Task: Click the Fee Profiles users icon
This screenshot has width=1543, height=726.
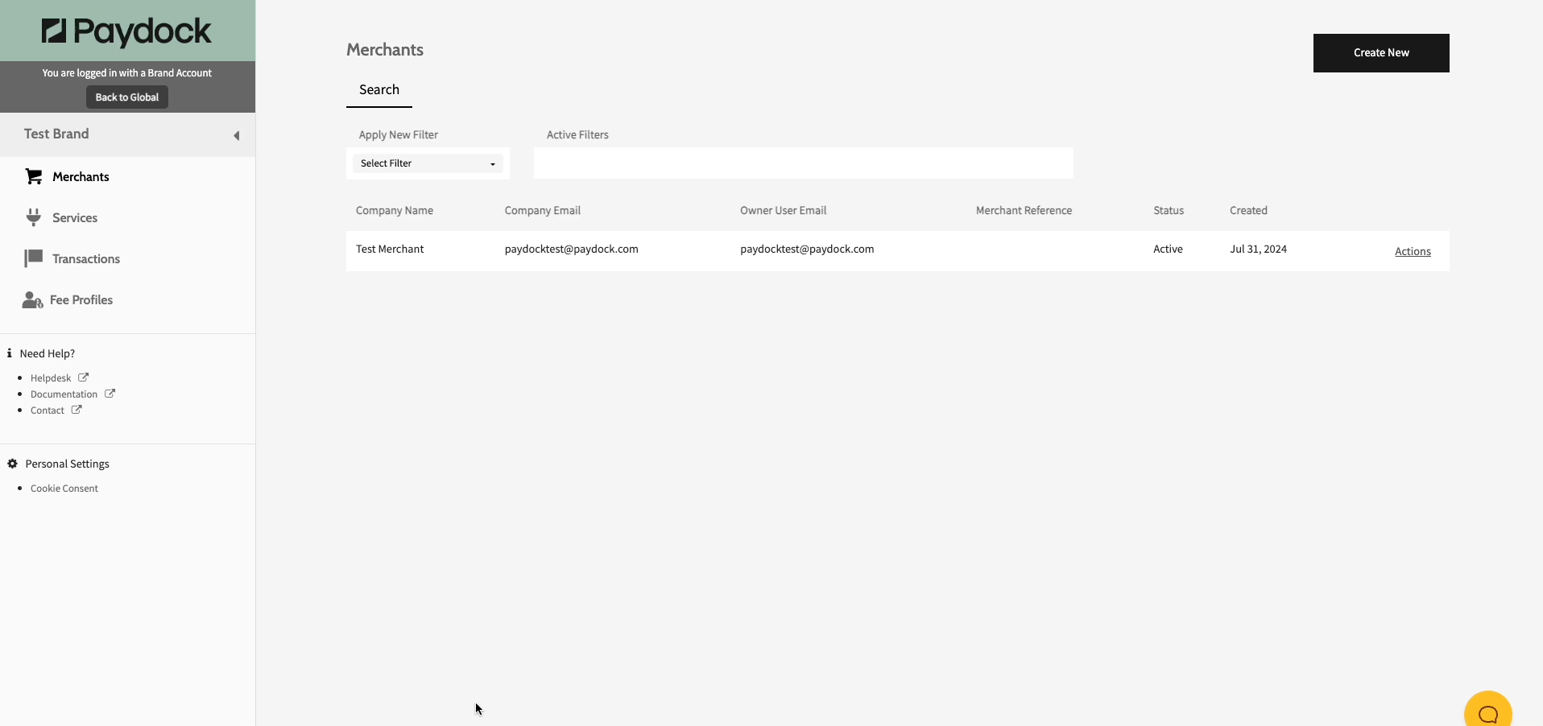Action: [x=32, y=300]
